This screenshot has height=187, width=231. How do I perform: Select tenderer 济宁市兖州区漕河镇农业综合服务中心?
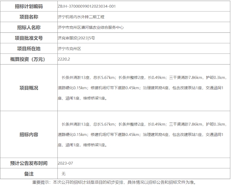(91, 27)
